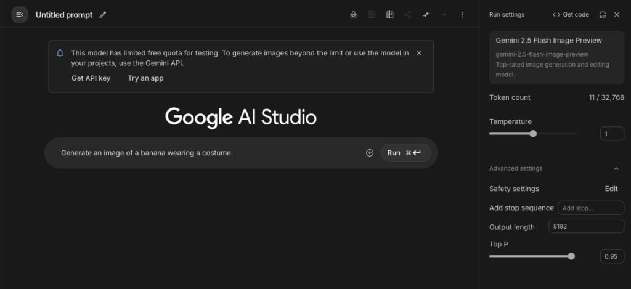Image resolution: width=631 pixels, height=289 pixels.
Task: Dismiss the free quota notification banner
Action: pos(419,53)
